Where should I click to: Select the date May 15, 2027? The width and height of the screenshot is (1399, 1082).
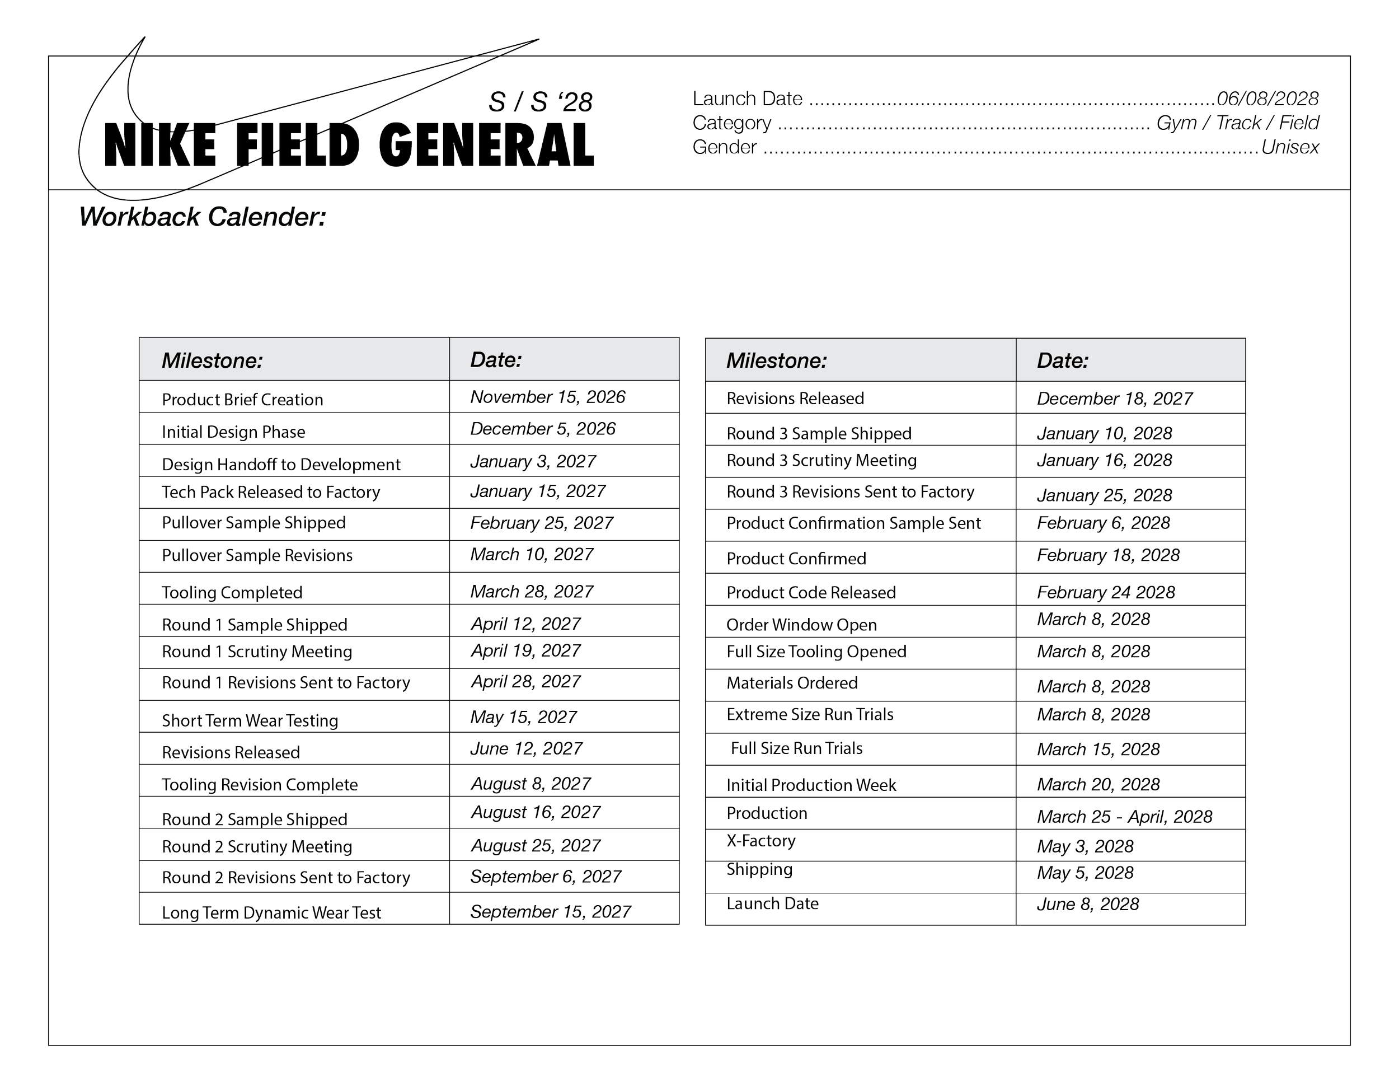(x=523, y=718)
